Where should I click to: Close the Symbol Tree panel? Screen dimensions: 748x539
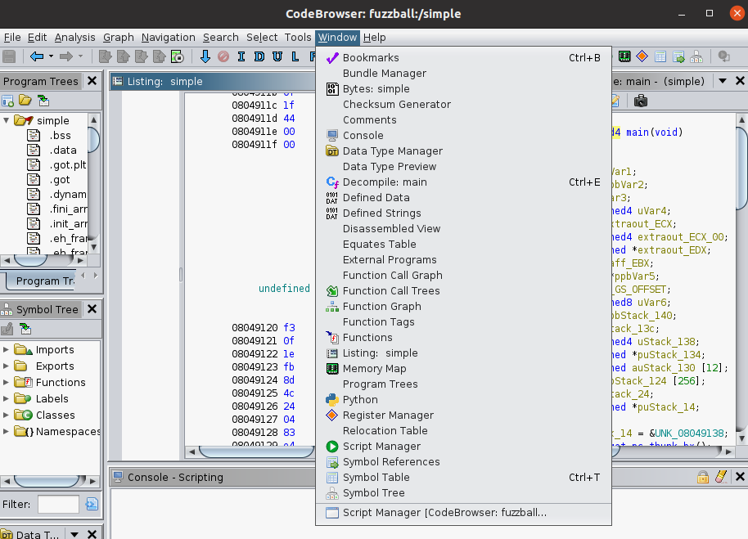coord(92,309)
